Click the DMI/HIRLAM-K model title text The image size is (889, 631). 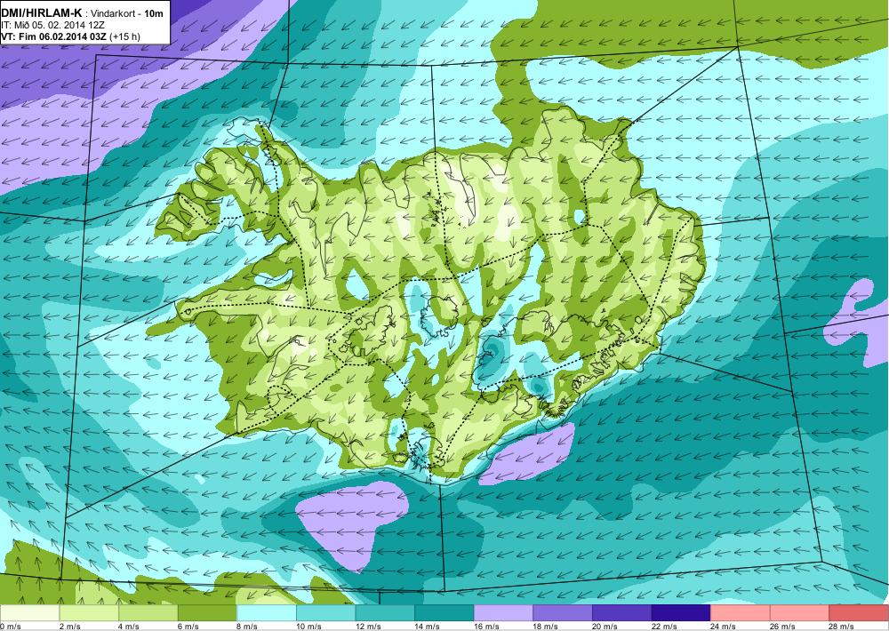click(42, 12)
